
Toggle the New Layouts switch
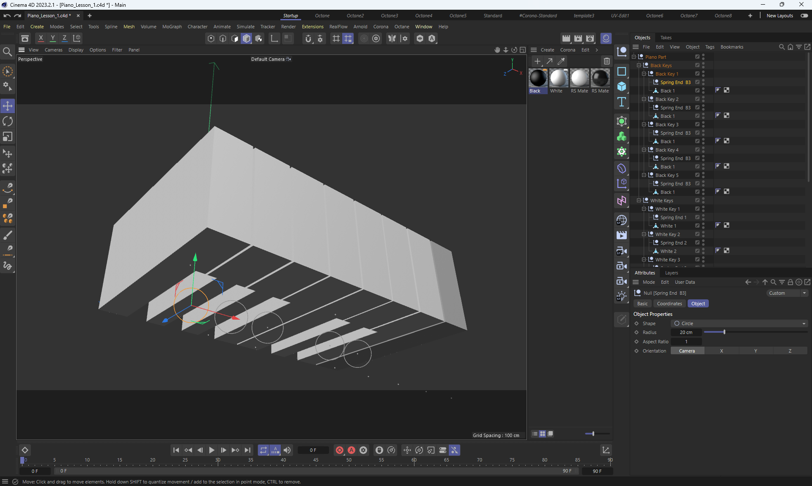(x=804, y=16)
